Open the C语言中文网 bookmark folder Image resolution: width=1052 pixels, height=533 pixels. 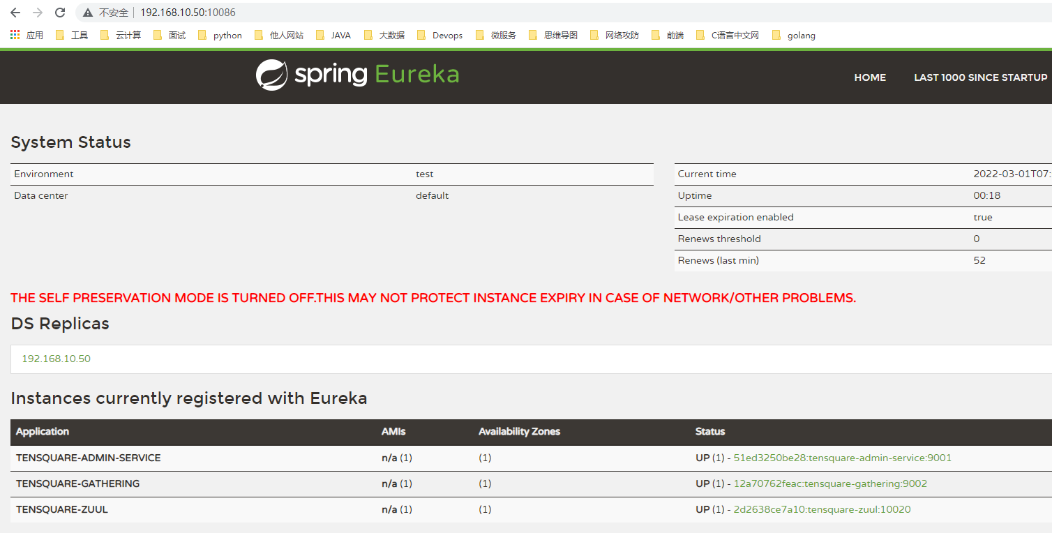pyautogui.click(x=727, y=35)
